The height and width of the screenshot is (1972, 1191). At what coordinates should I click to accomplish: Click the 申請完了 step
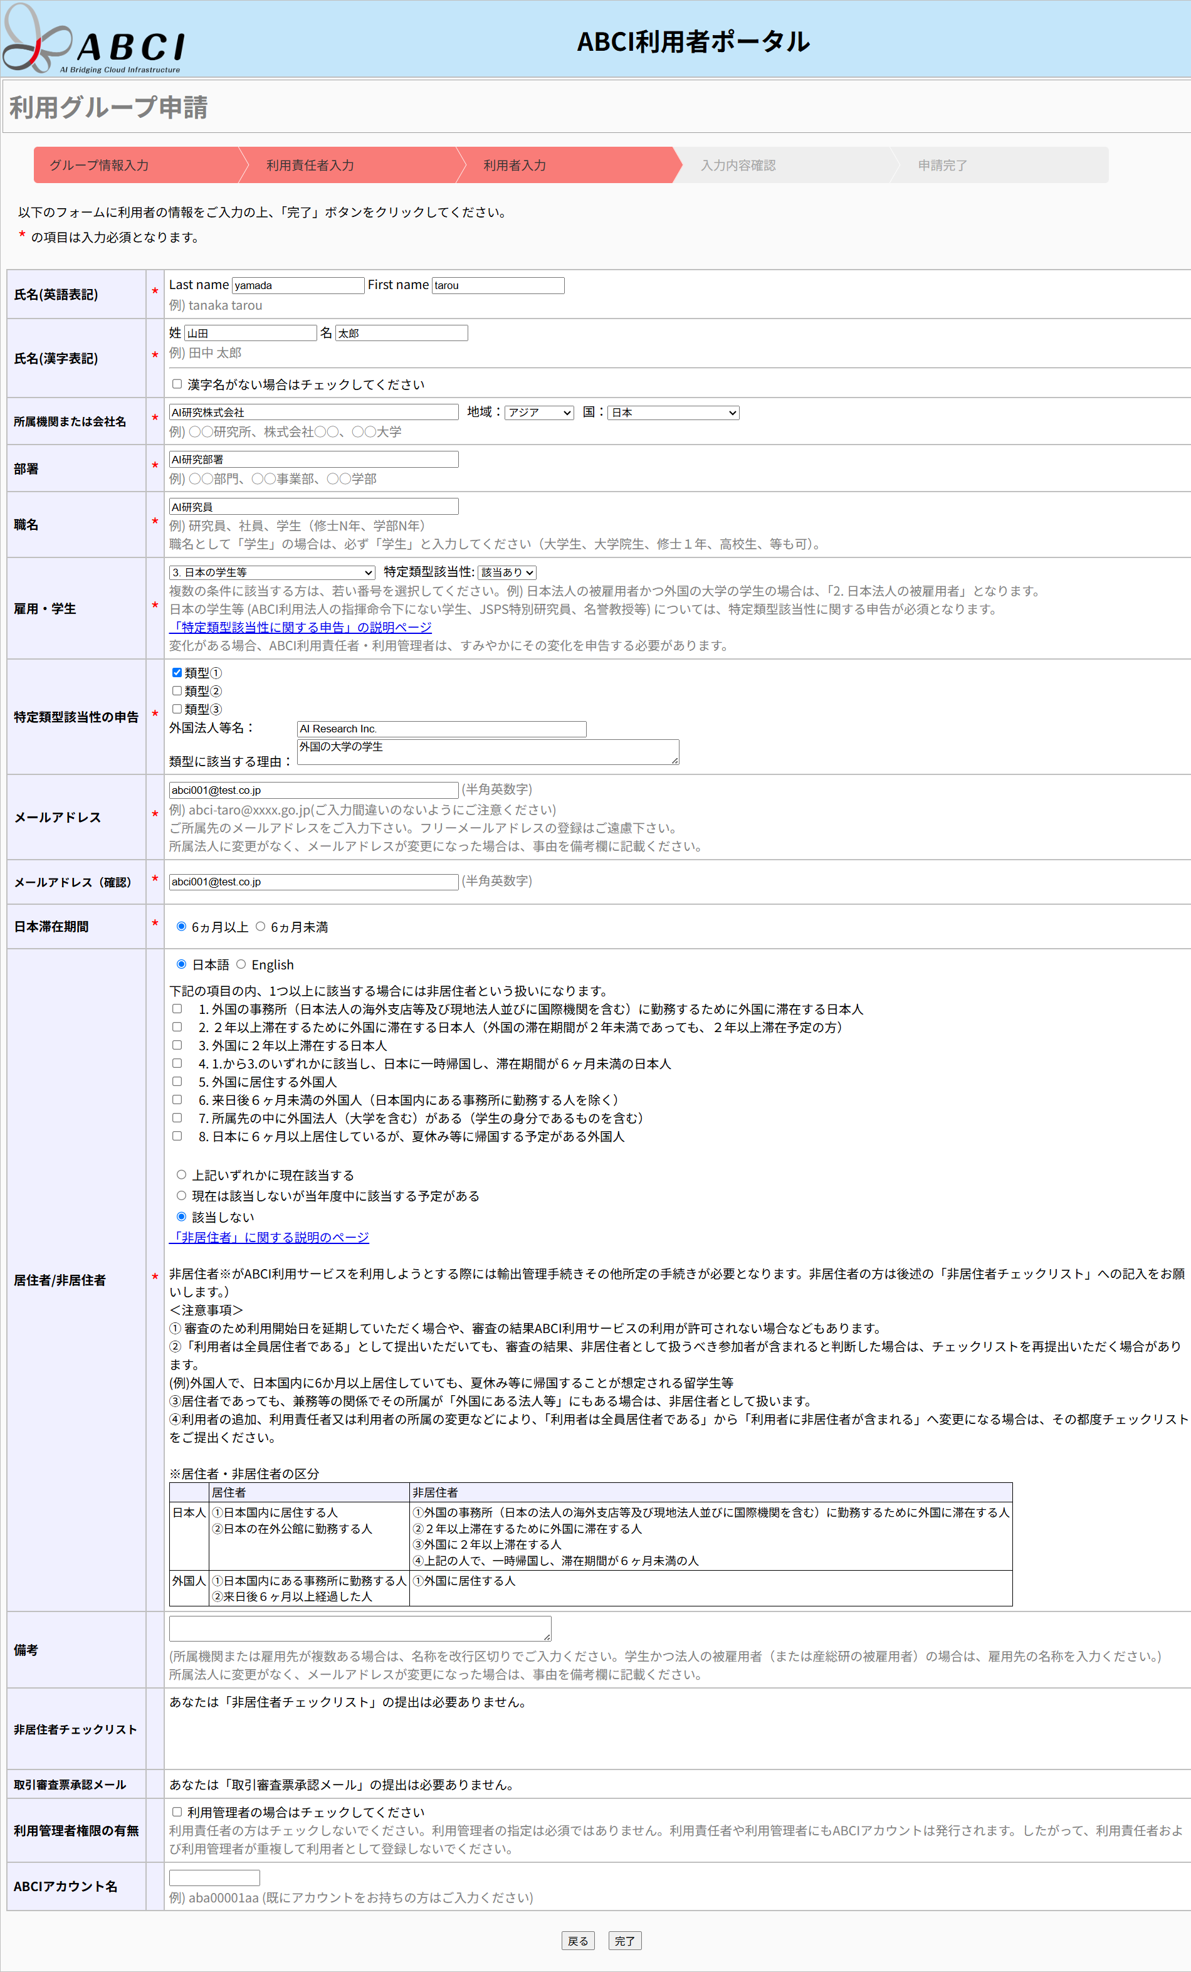(1000, 165)
